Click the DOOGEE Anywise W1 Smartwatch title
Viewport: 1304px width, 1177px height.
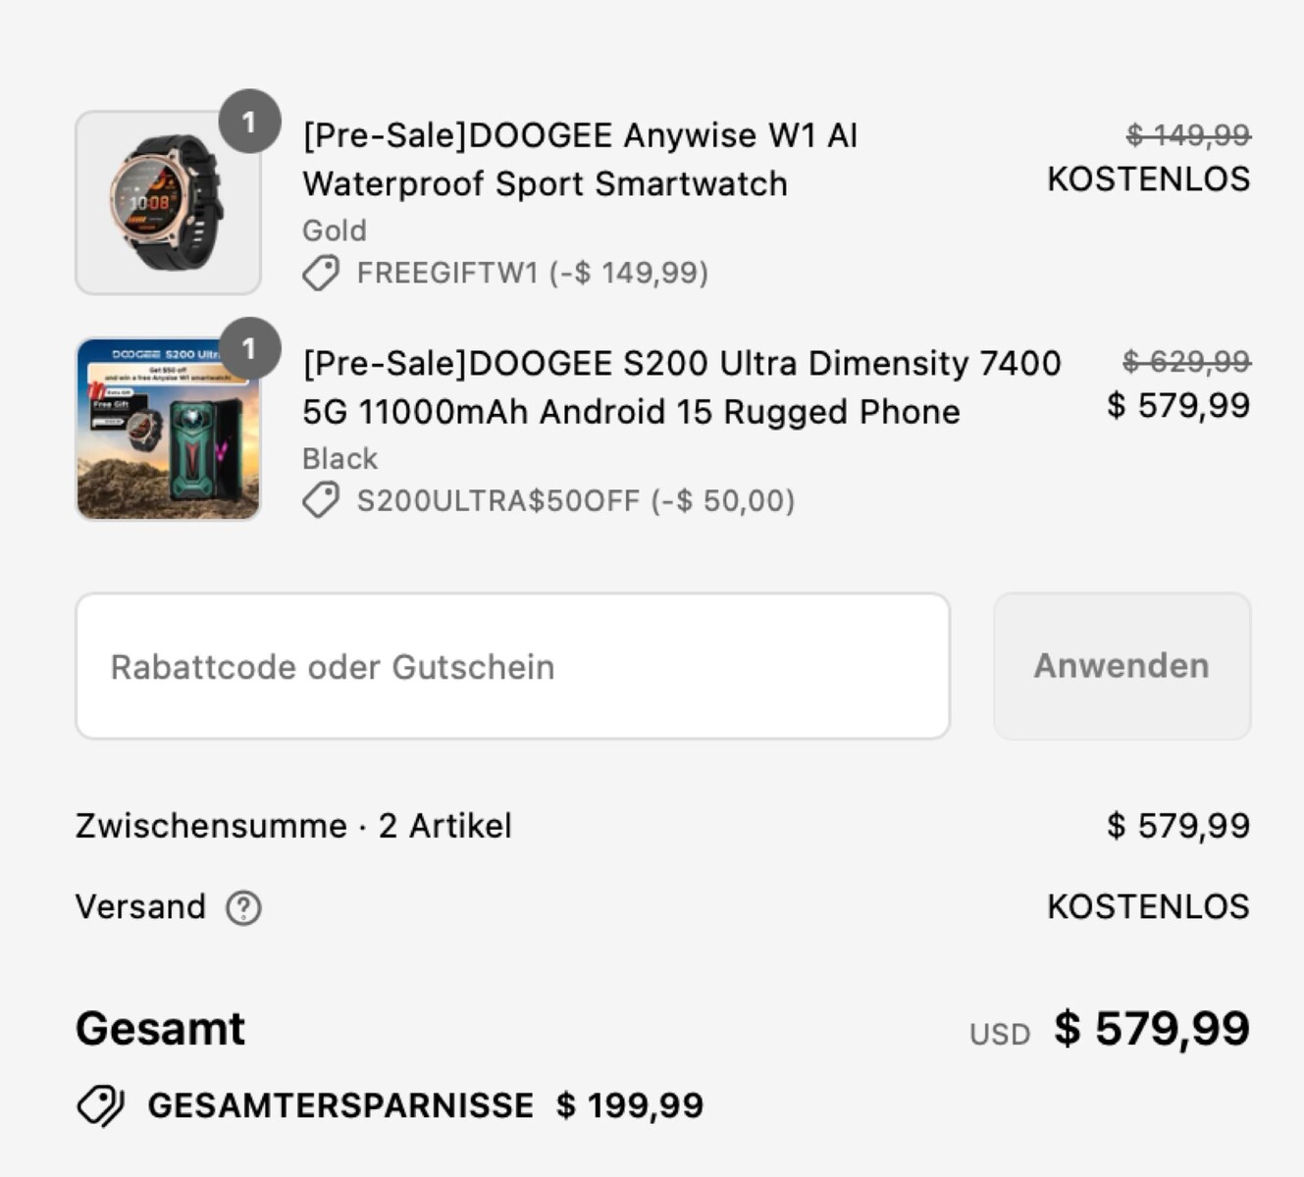point(580,159)
